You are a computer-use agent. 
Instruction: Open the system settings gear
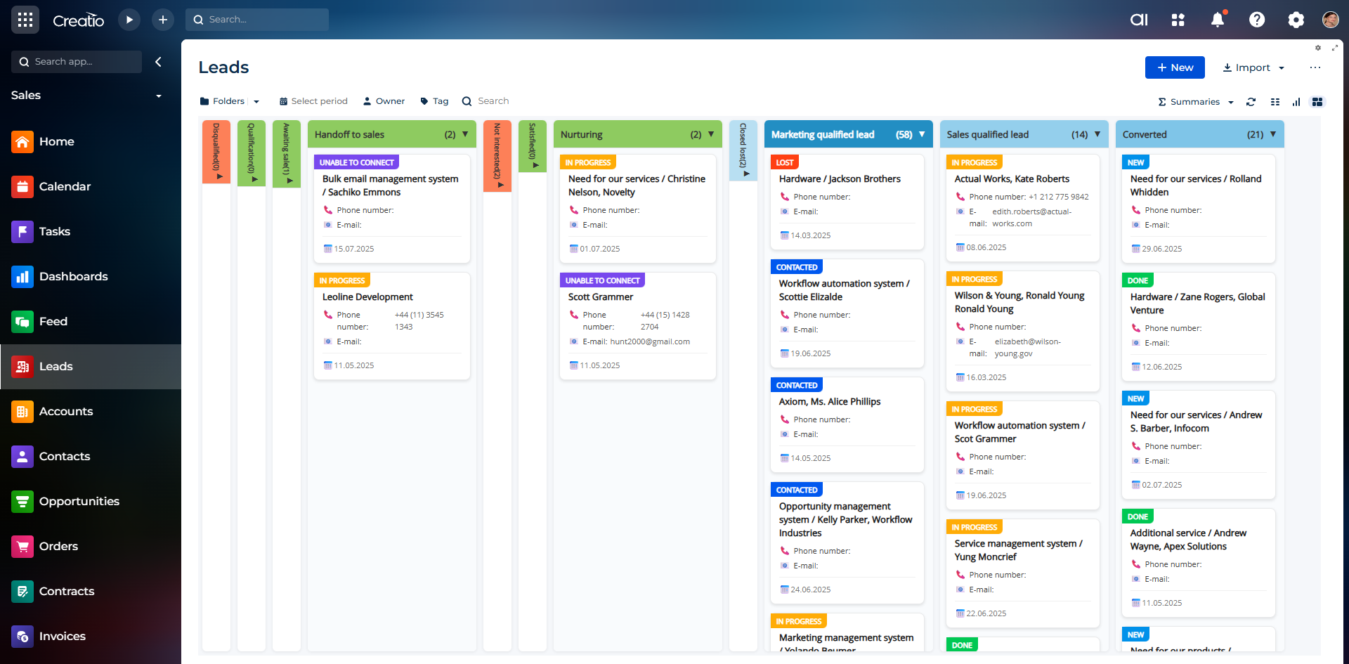pyautogui.click(x=1296, y=20)
